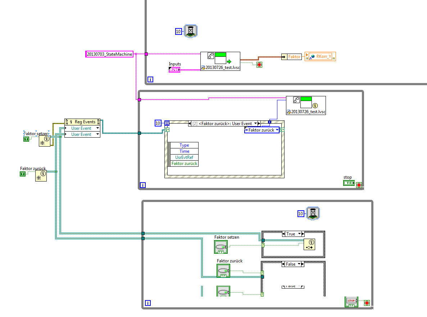Viewport: 427px width, 317px height.
Task: Switch True case structure to previous case
Action: [x=283, y=234]
